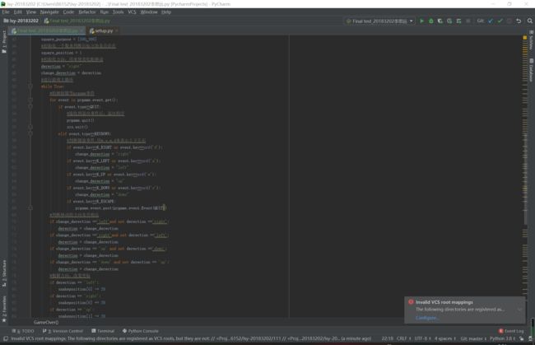The image size is (535, 345).
Task: Collapse the while True block fold marker
Action: click(30, 86)
